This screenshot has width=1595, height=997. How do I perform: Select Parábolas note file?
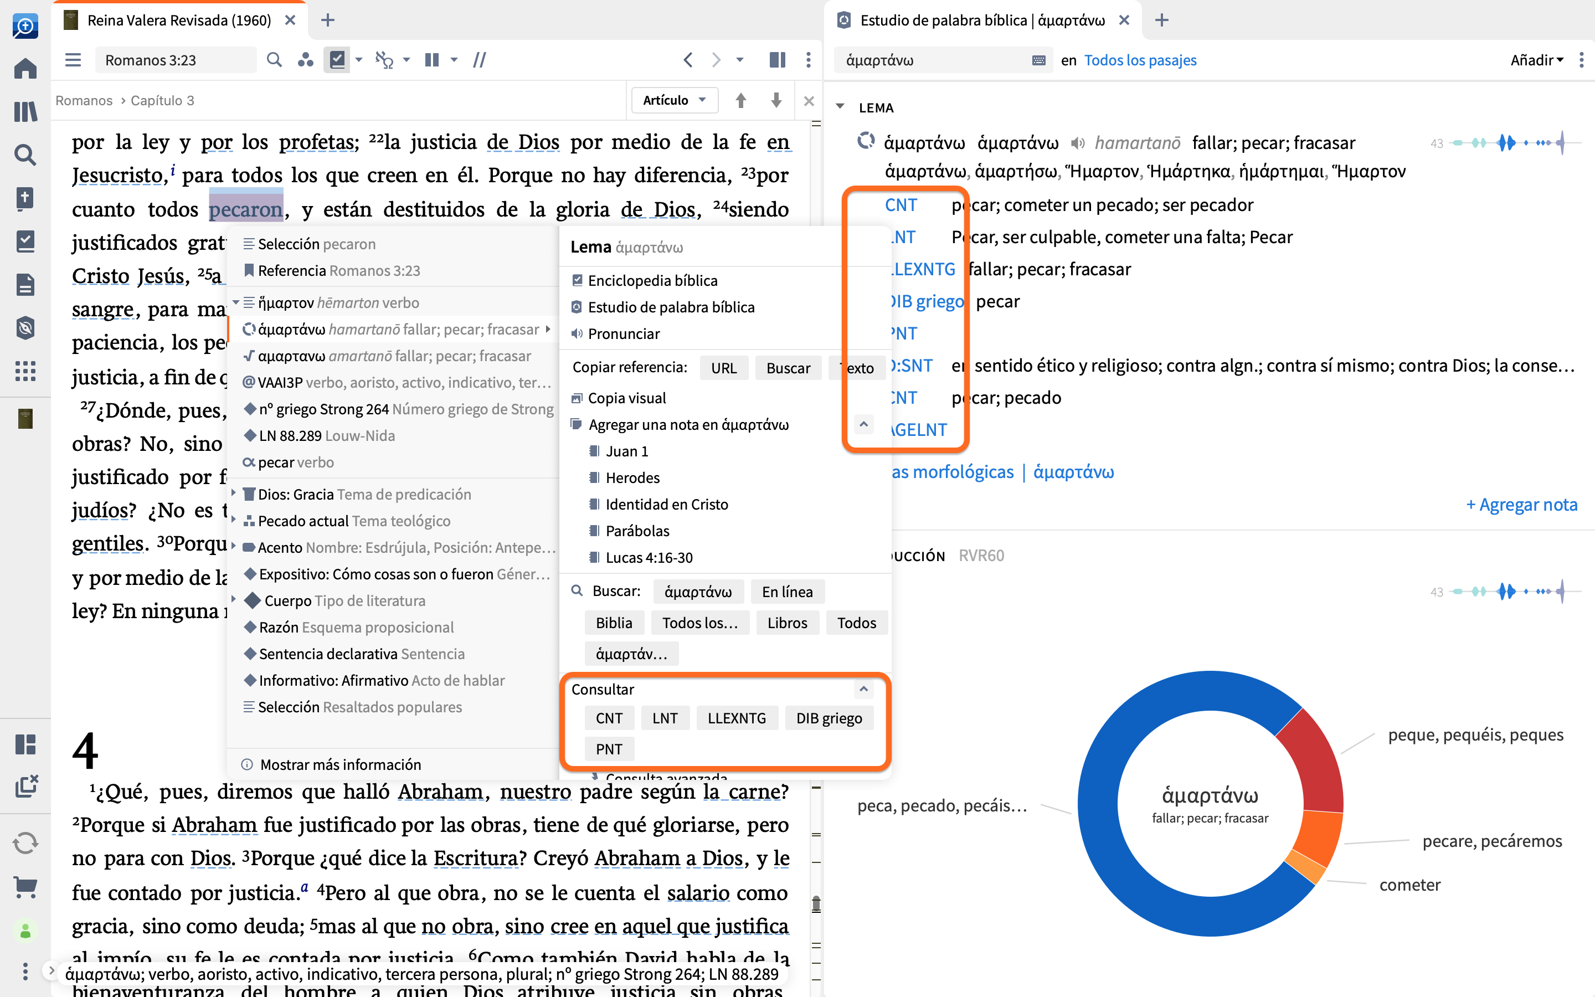pos(629,531)
